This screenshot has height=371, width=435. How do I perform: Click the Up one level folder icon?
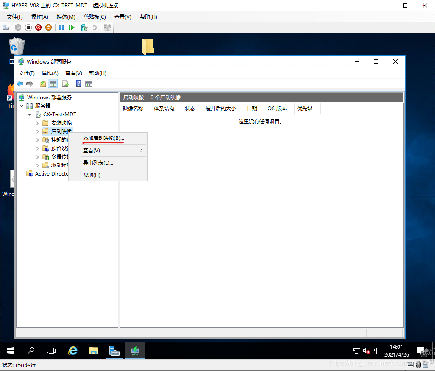43,84
